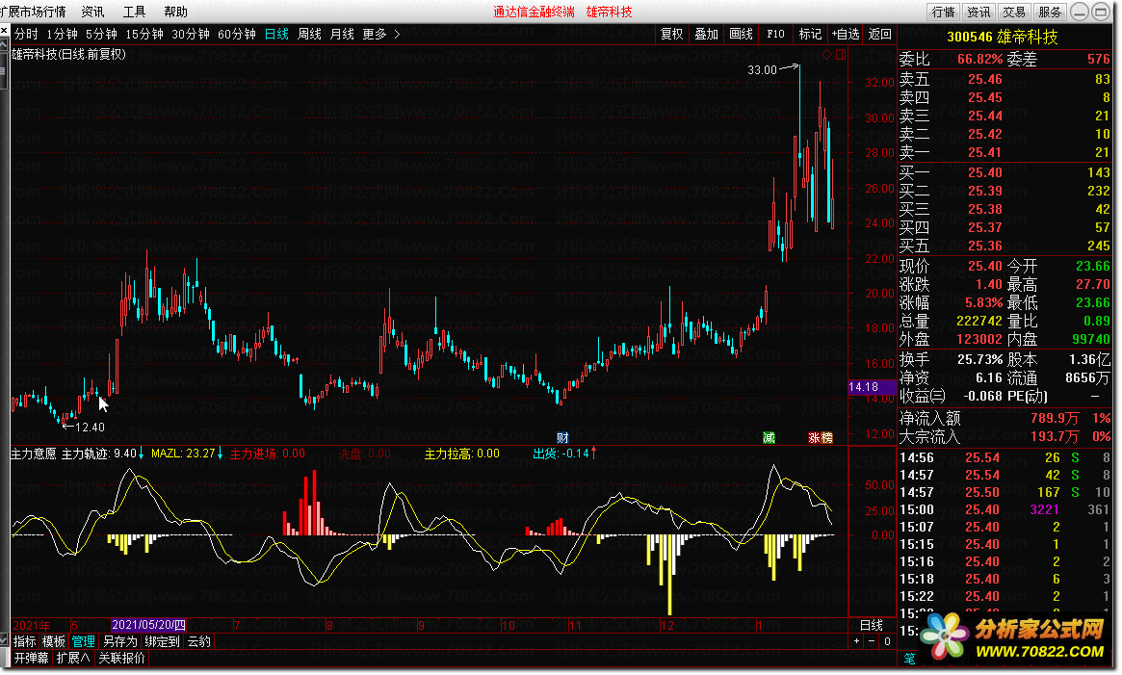Click the close X at the top-left corner
Viewport: 1122px width, 675px height.
[4, 32]
